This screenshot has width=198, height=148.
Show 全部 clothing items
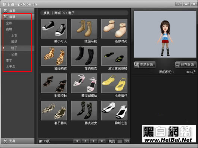9,23
